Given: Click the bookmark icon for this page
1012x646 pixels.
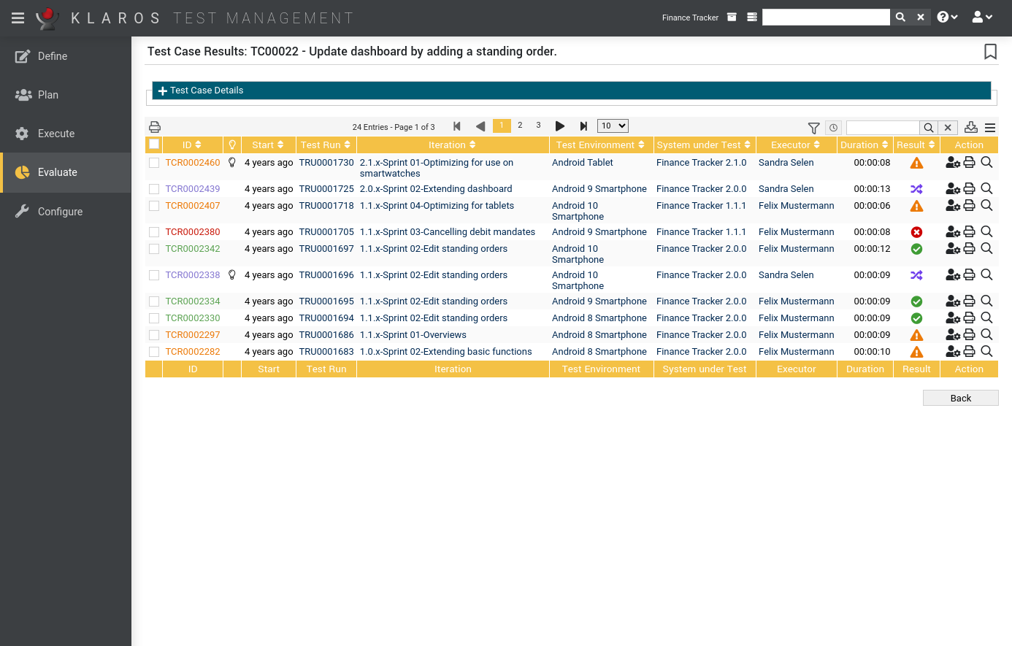Looking at the screenshot, I should tap(990, 51).
